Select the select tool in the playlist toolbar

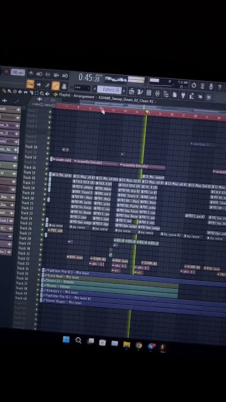(37, 93)
